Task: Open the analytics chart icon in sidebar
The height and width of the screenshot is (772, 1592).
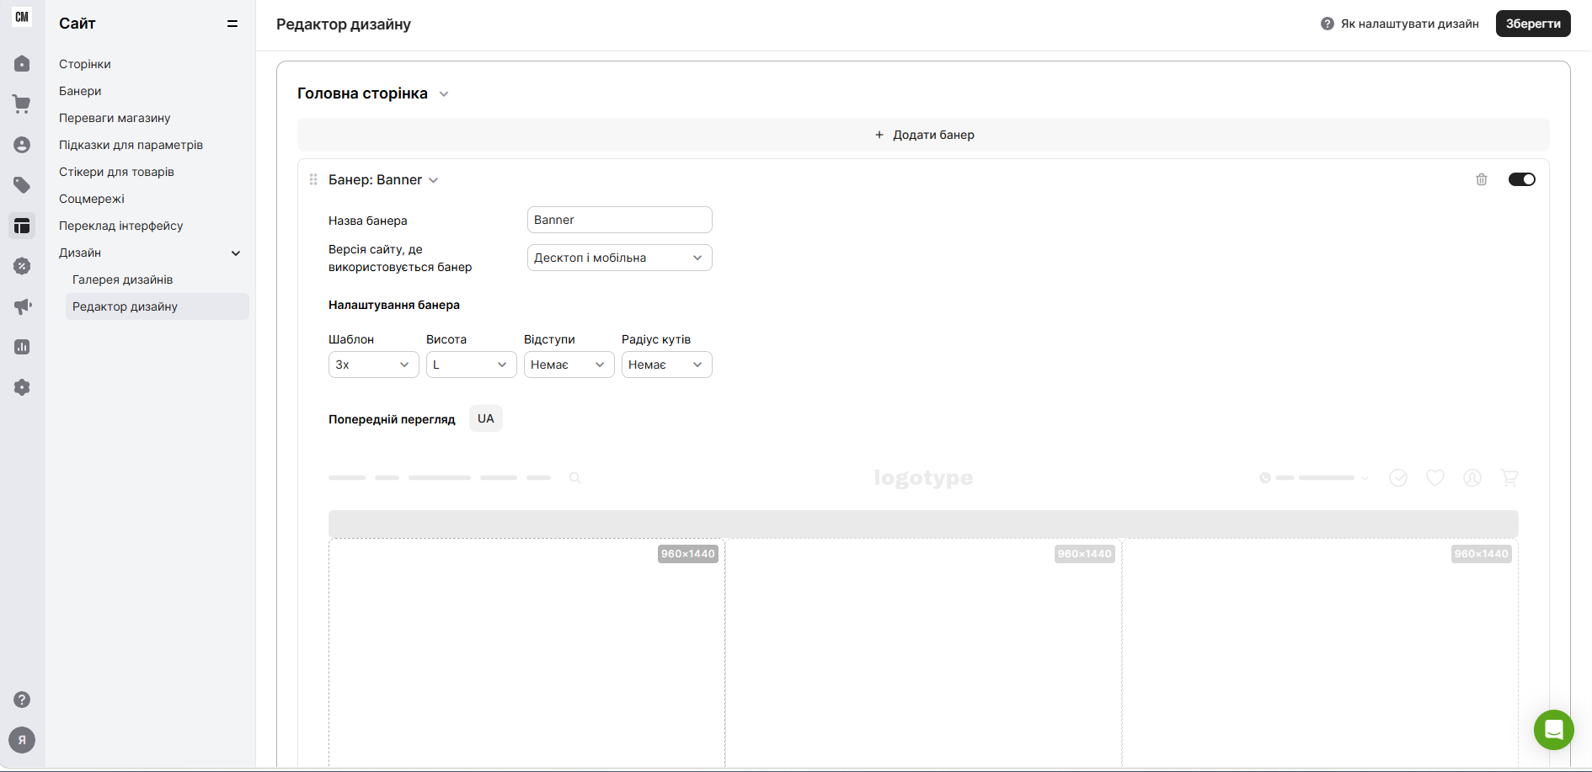Action: [x=22, y=347]
